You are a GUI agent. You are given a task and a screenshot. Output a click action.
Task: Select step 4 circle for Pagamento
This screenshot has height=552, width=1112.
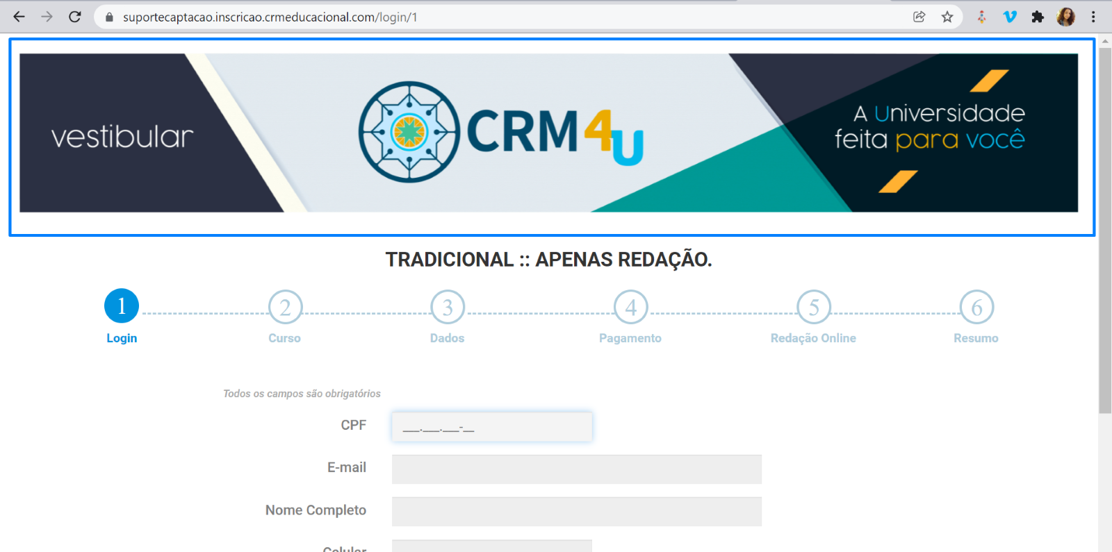[x=630, y=307]
